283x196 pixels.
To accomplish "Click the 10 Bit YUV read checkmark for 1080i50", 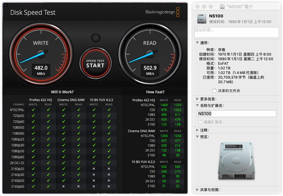I will [109, 127].
